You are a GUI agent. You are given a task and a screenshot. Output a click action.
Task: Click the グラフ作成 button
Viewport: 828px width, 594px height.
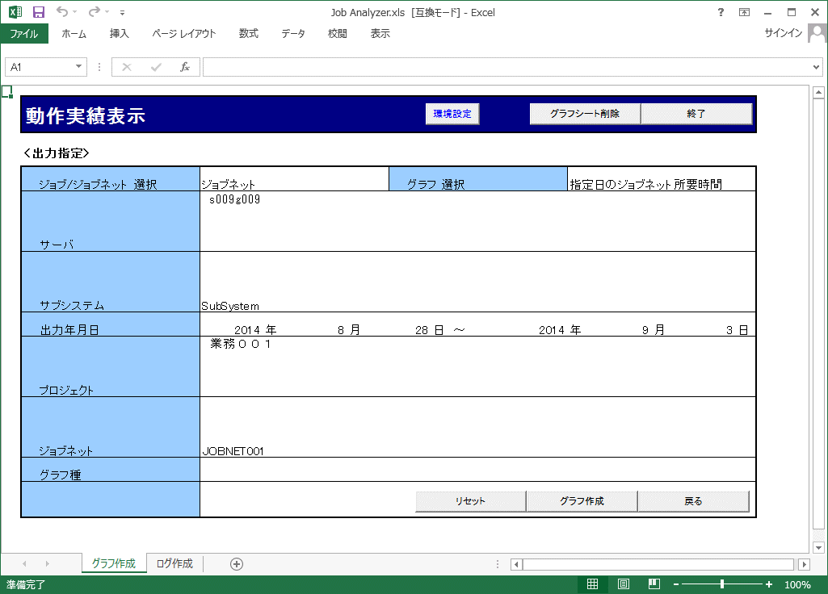582,501
